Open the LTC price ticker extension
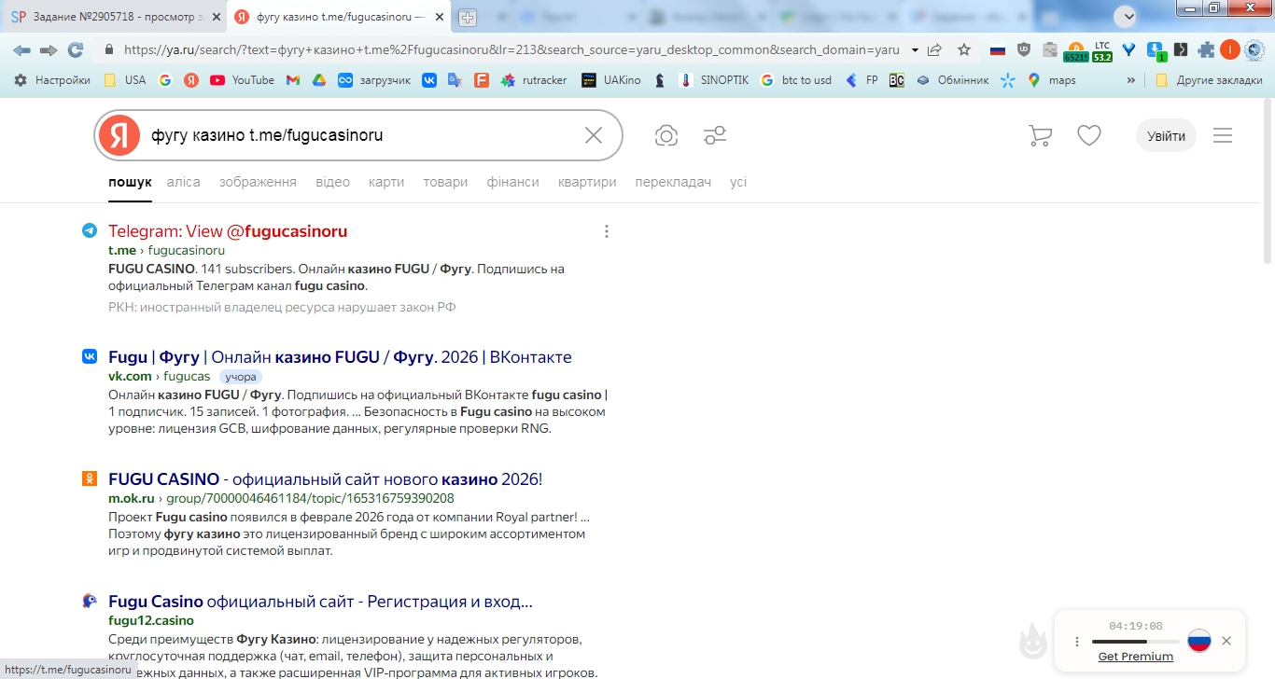The height and width of the screenshot is (679, 1275). [x=1102, y=51]
